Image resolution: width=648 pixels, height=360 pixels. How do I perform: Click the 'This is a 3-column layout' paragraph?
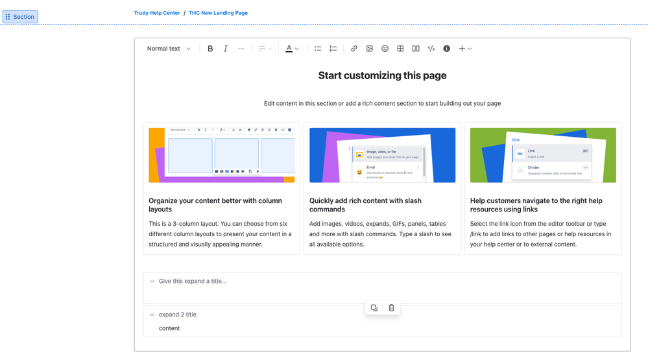coord(221,234)
